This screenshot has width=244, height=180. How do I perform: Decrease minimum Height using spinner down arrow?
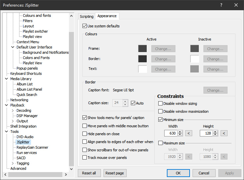point(215,135)
